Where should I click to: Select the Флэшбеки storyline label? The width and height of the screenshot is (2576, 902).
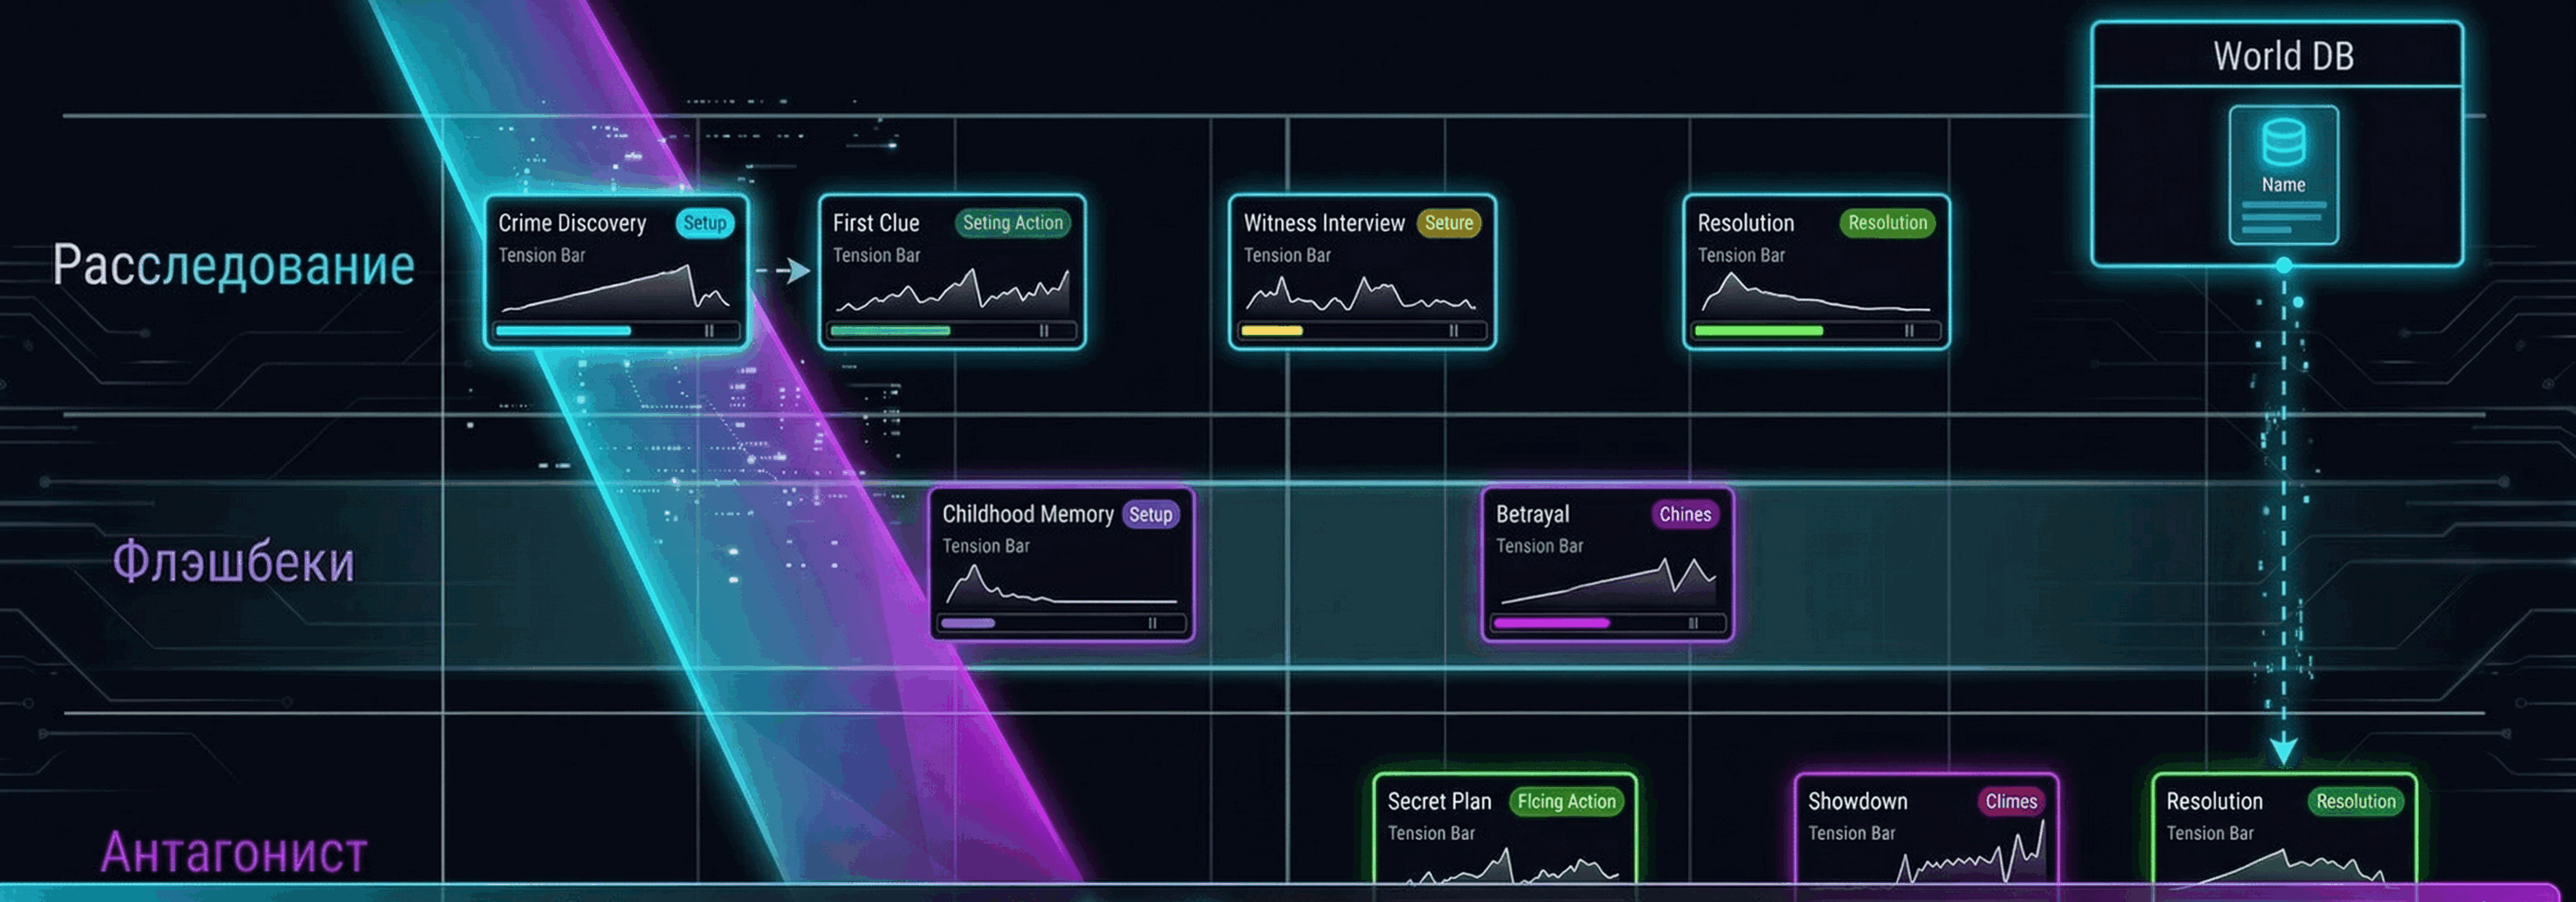point(233,562)
